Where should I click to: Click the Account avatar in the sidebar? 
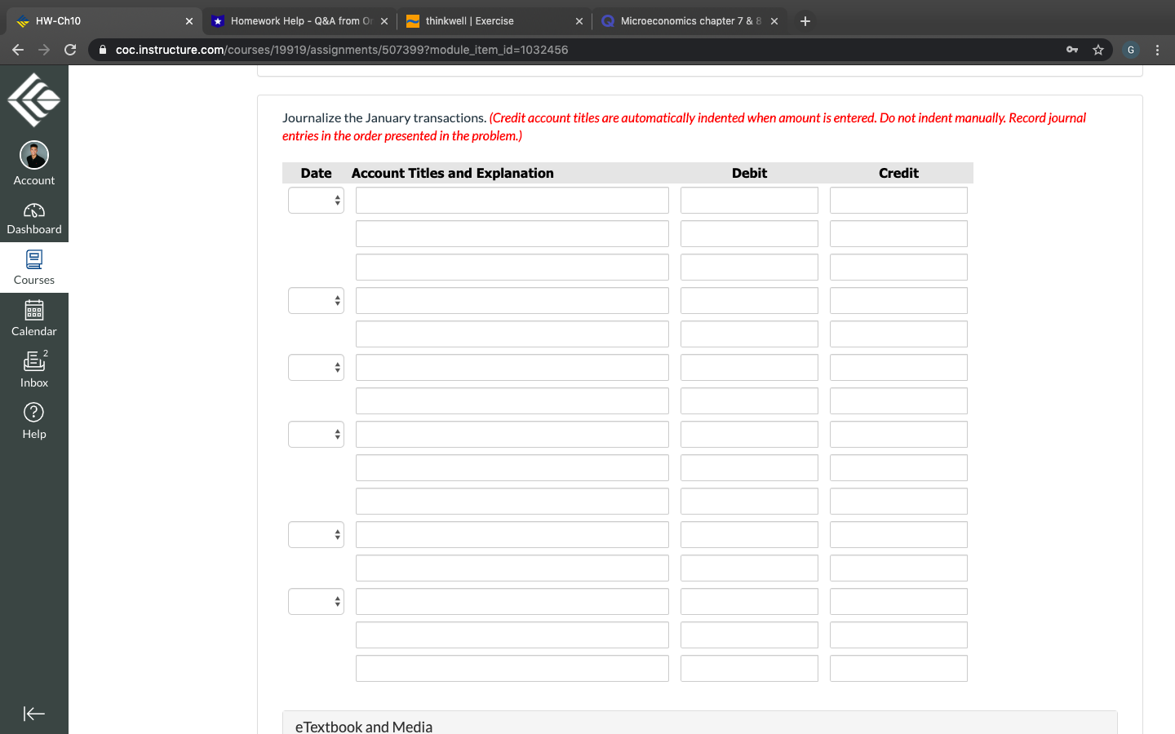click(x=33, y=156)
